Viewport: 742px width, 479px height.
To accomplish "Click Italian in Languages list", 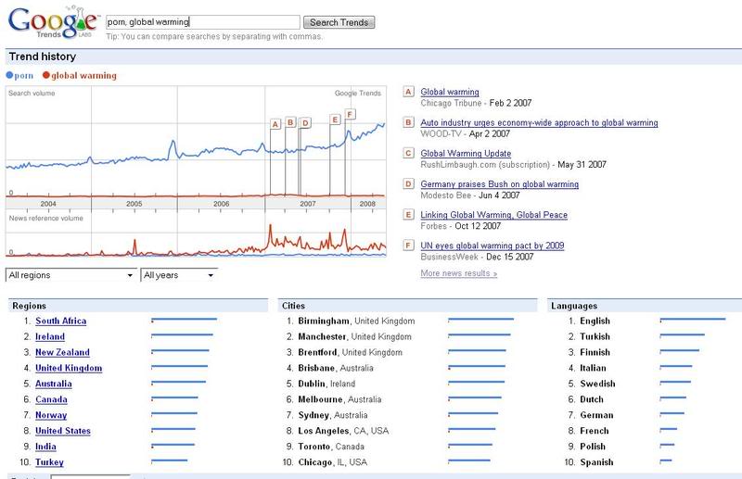I will 593,368.
